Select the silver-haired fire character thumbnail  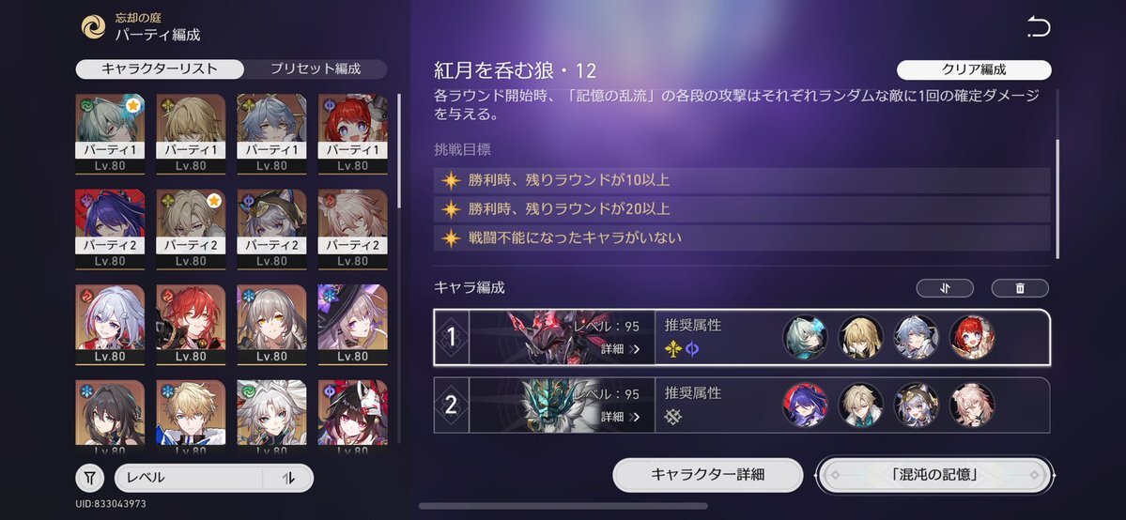pyautogui.click(x=110, y=325)
